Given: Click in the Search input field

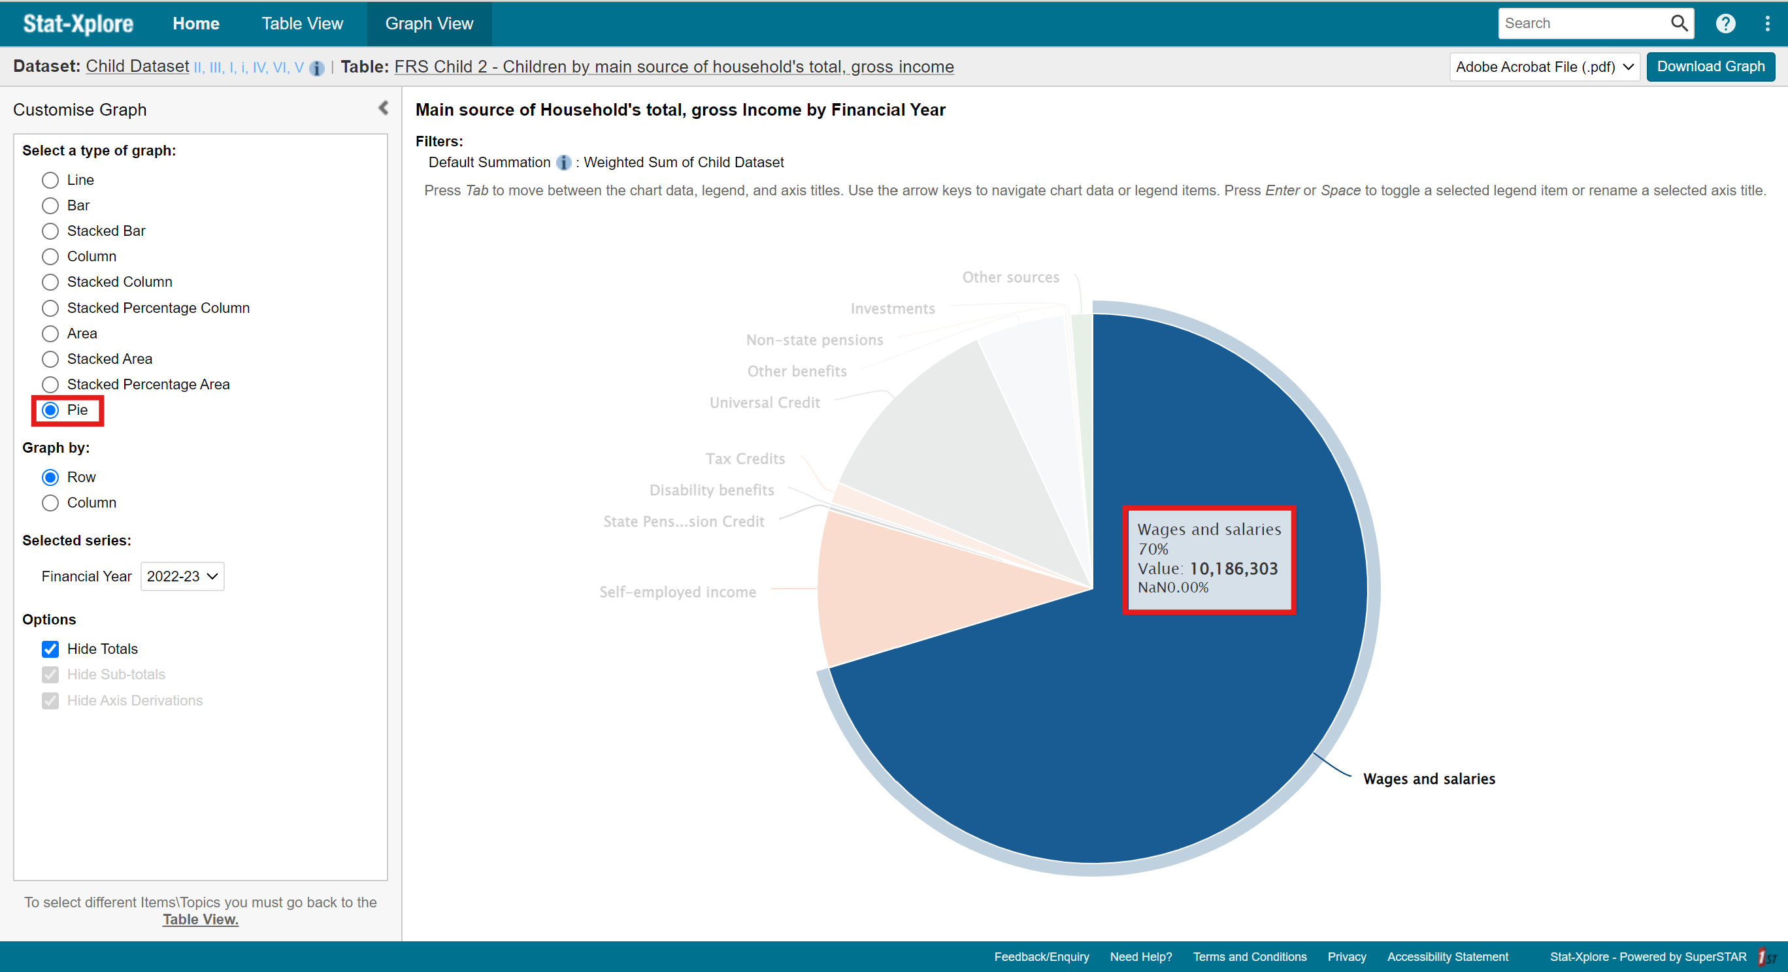Looking at the screenshot, I should click(1584, 24).
